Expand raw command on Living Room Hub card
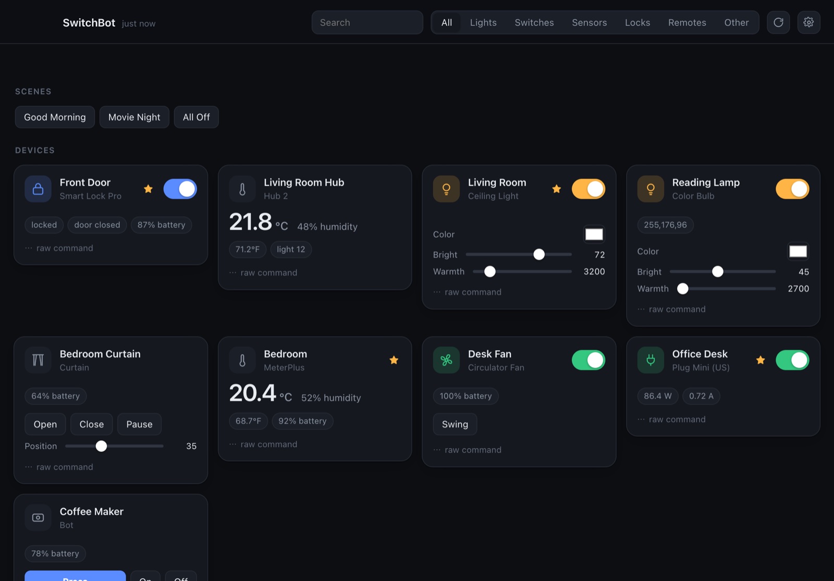 [263, 273]
